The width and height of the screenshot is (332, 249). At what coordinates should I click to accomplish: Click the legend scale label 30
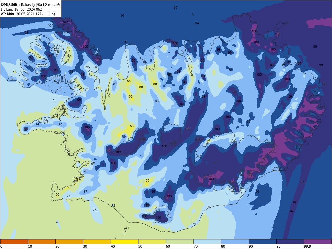[x=85, y=246]
